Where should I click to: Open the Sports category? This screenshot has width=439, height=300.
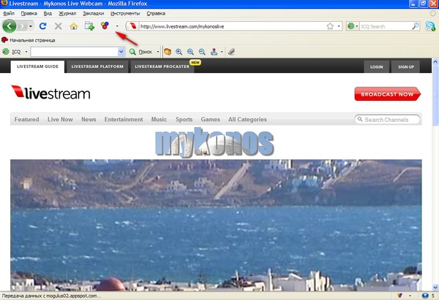click(184, 119)
